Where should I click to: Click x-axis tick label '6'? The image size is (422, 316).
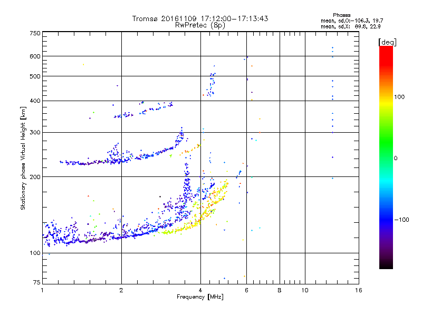pyautogui.click(x=246, y=290)
